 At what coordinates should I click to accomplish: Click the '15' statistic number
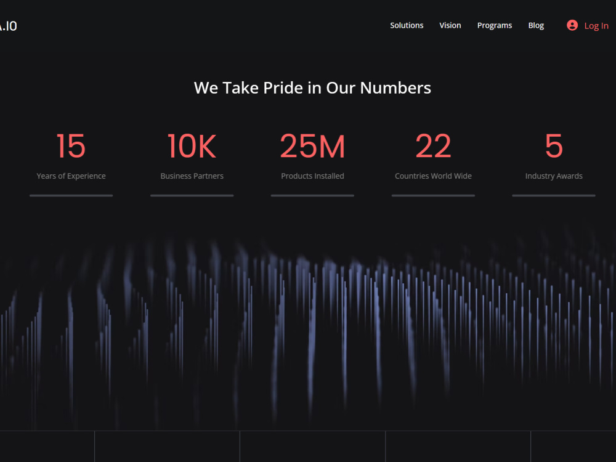click(x=71, y=146)
